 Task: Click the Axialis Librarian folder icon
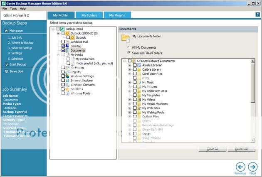pyautogui.click(x=139, y=65)
